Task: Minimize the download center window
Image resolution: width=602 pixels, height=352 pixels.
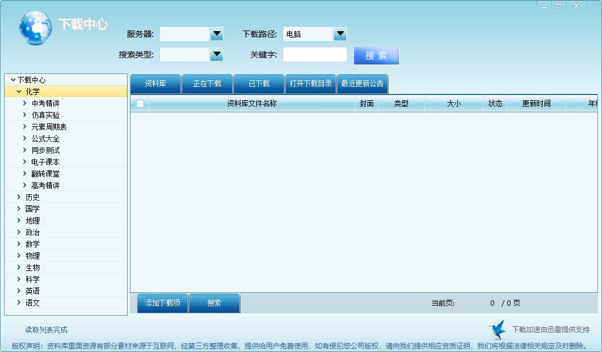Action: point(544,6)
